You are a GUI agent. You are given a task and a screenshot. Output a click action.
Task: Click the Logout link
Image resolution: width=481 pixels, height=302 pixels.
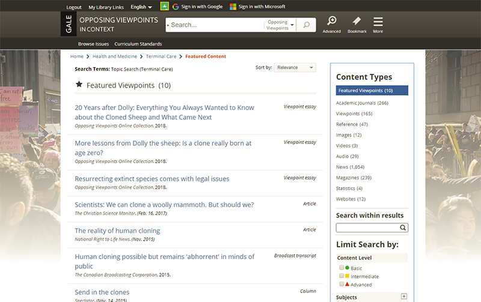[x=74, y=7]
